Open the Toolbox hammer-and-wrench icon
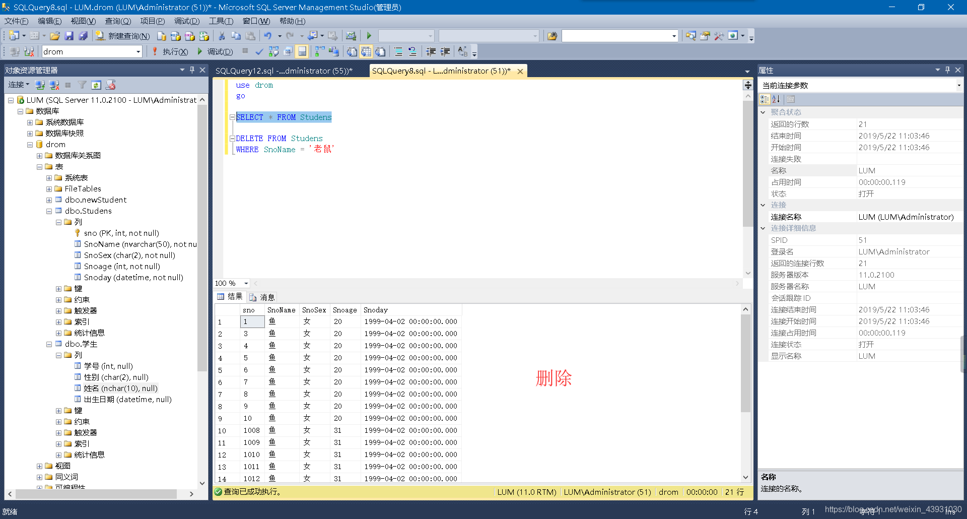The height and width of the screenshot is (519, 967). 719,36
